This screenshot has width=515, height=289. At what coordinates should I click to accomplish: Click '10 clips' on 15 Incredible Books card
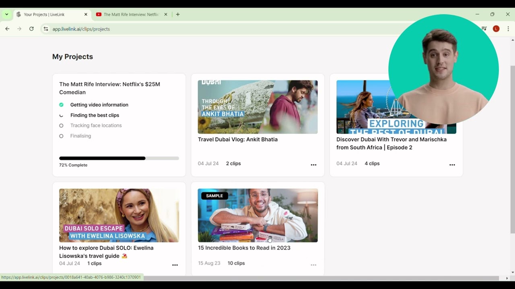pyautogui.click(x=236, y=263)
